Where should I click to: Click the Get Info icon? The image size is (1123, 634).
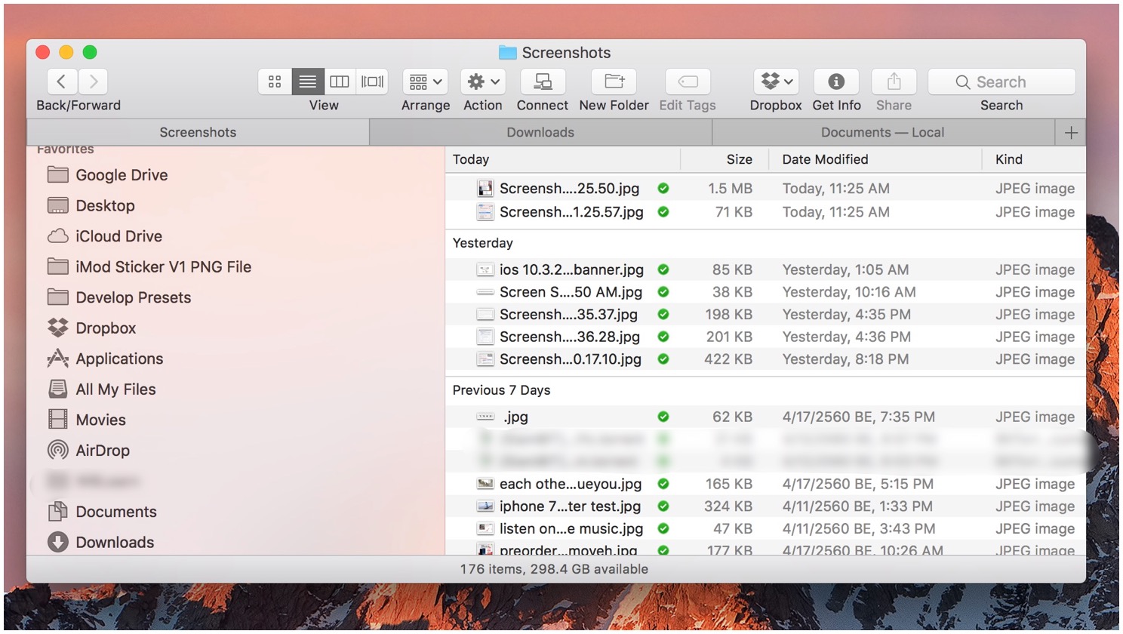(x=836, y=82)
